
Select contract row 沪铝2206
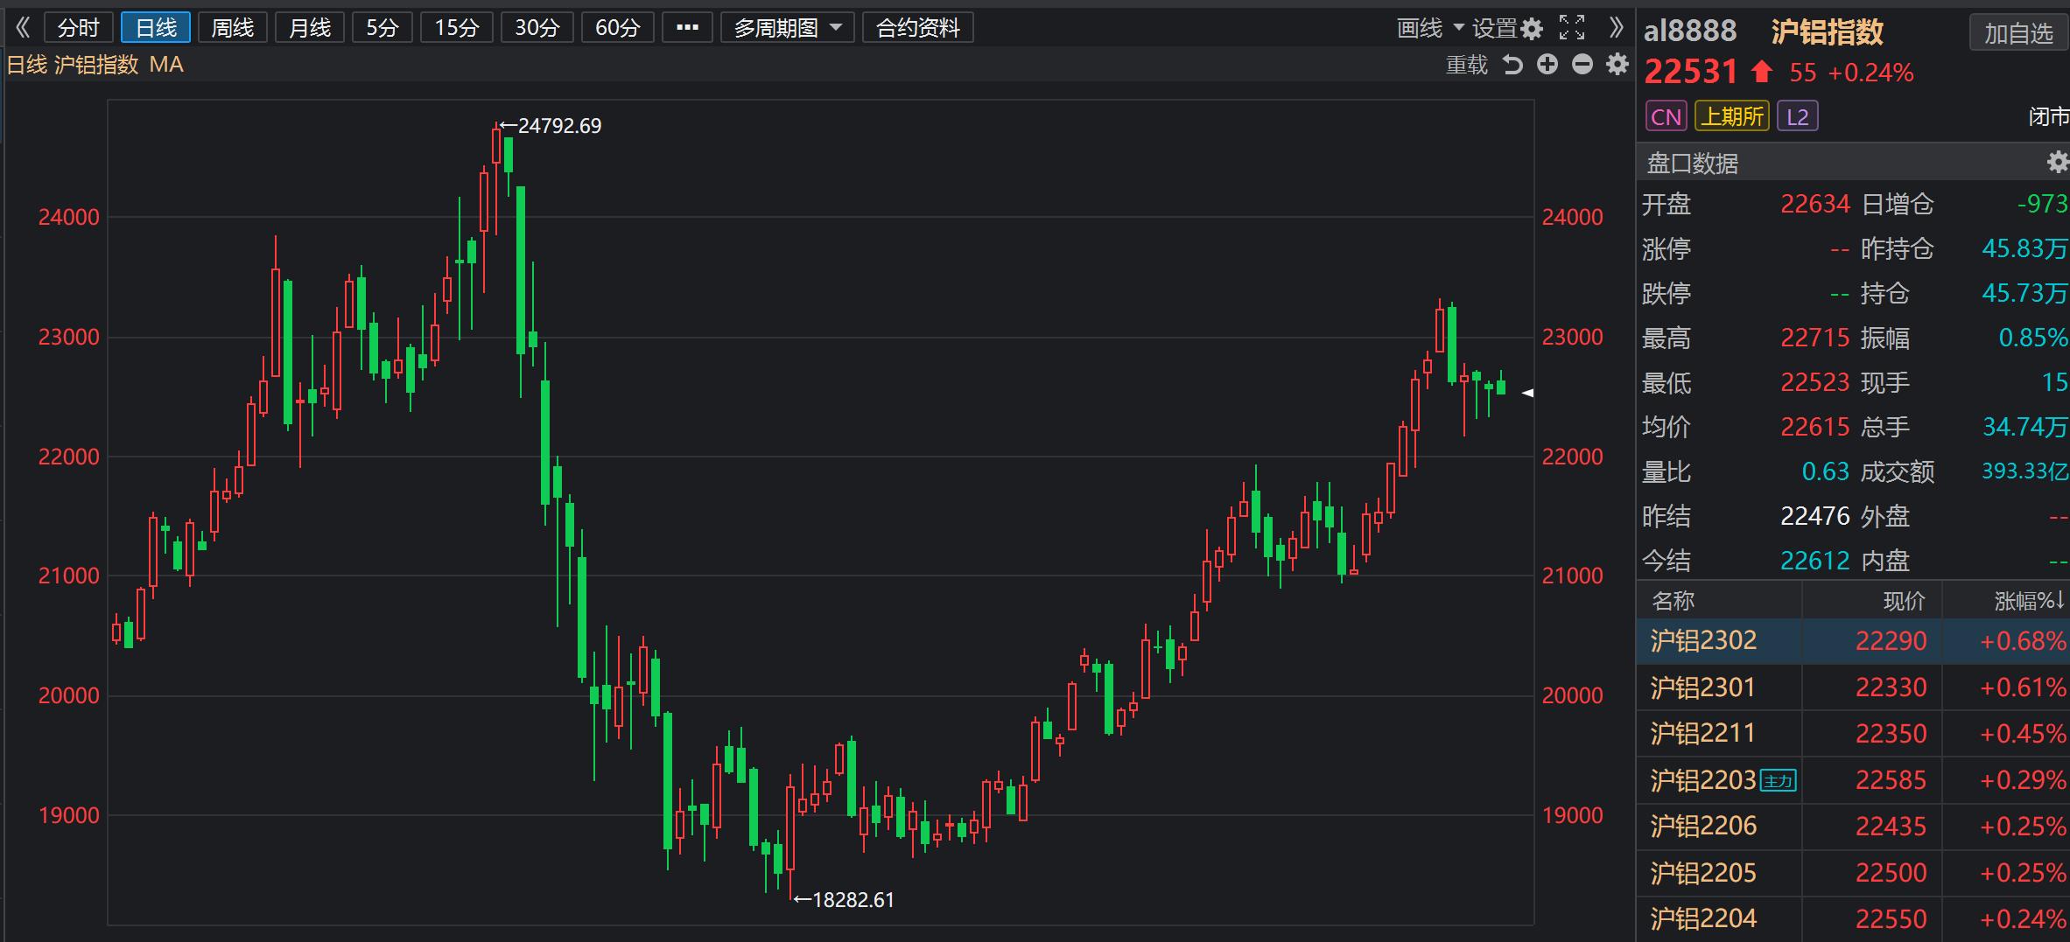[x=1853, y=827]
